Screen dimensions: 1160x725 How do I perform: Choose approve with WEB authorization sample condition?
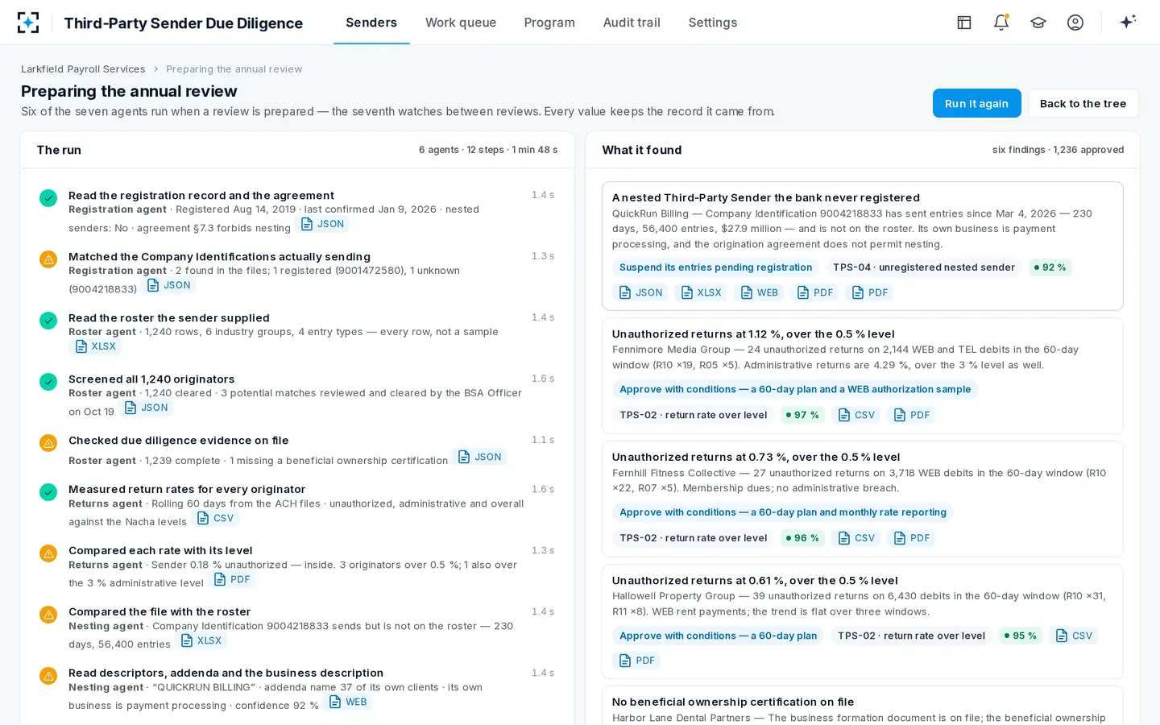click(x=795, y=389)
